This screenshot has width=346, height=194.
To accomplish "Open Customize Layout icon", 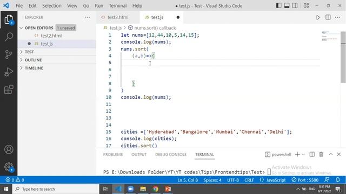I will [x=306, y=5].
